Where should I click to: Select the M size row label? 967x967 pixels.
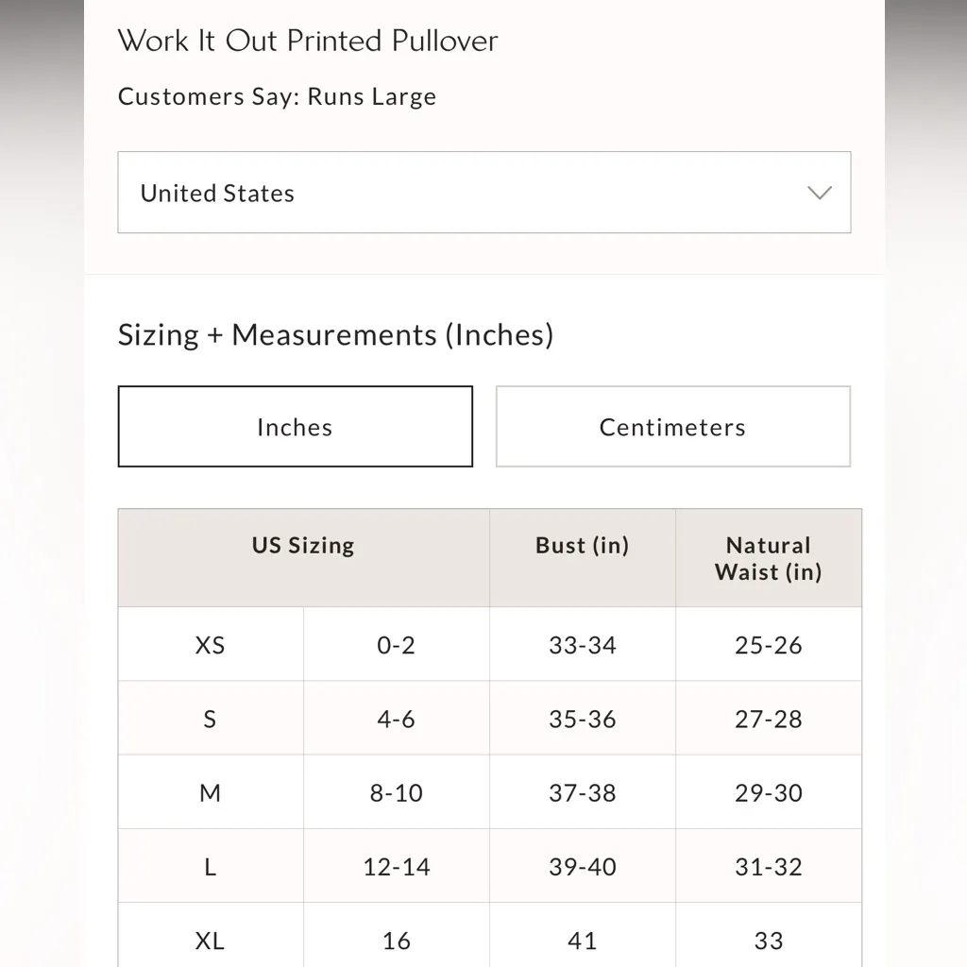click(210, 792)
